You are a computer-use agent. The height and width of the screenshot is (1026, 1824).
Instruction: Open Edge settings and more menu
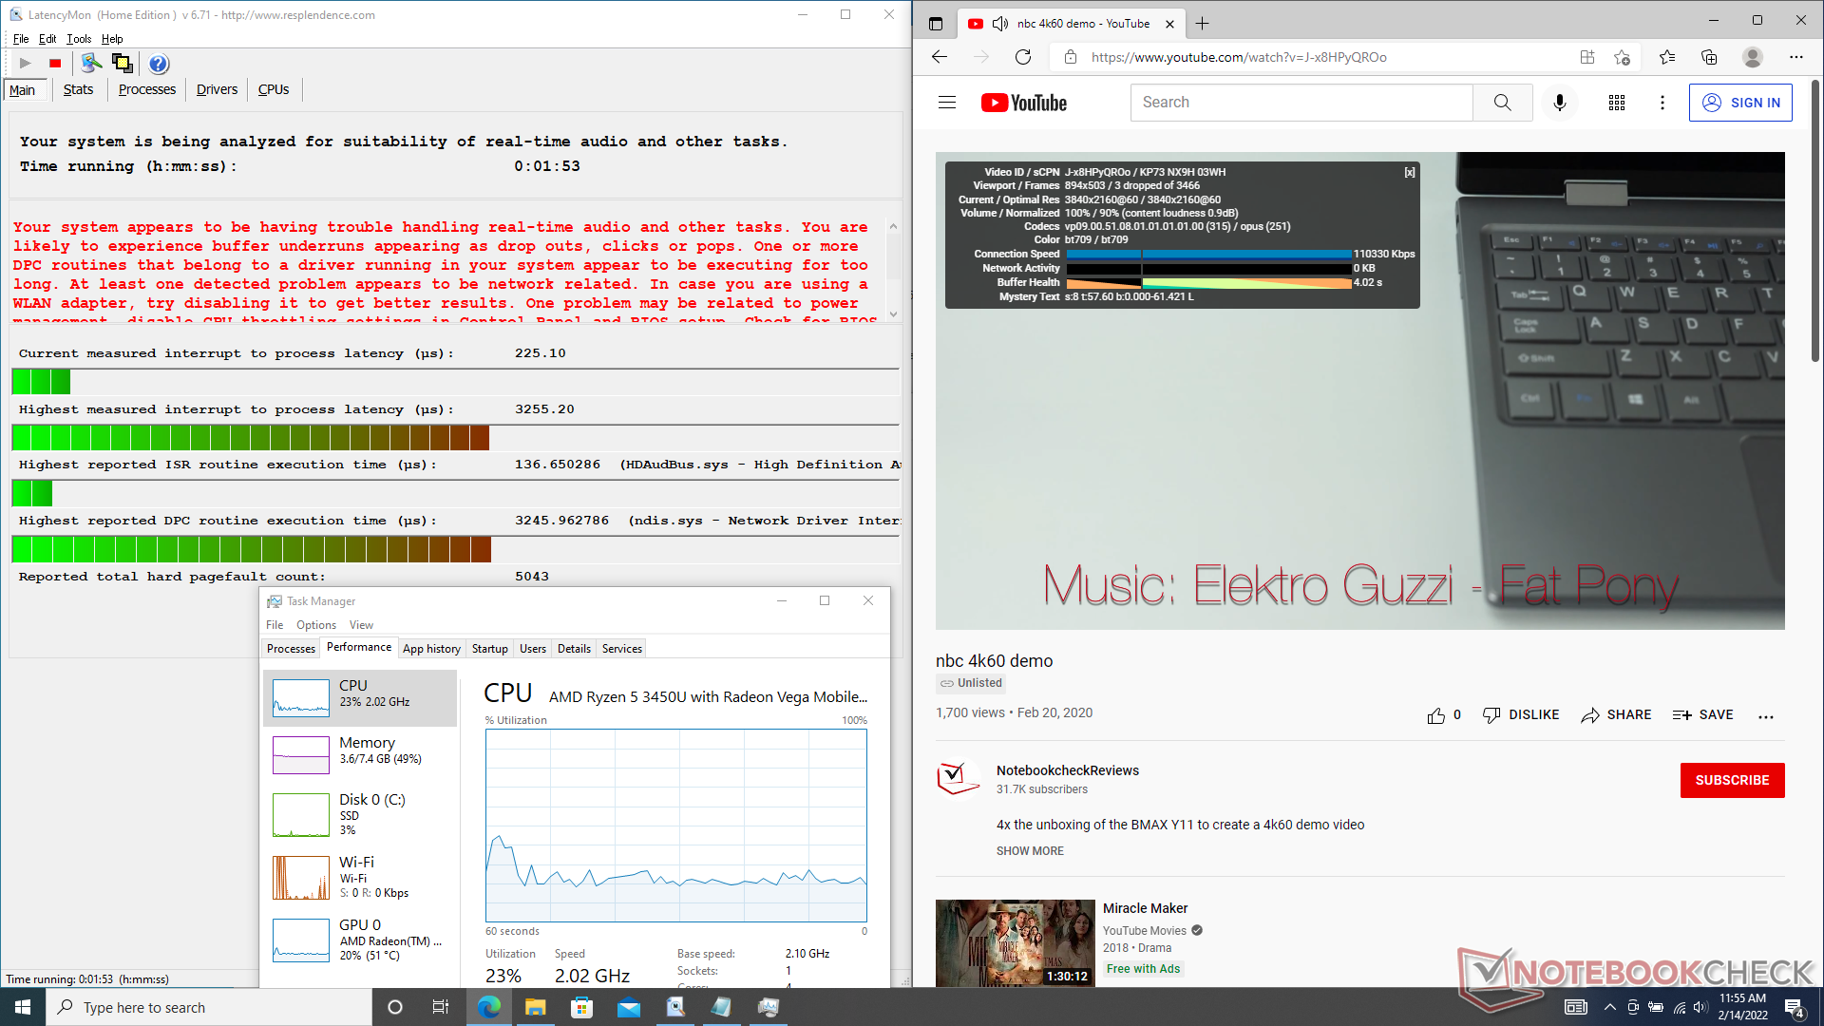tap(1796, 57)
